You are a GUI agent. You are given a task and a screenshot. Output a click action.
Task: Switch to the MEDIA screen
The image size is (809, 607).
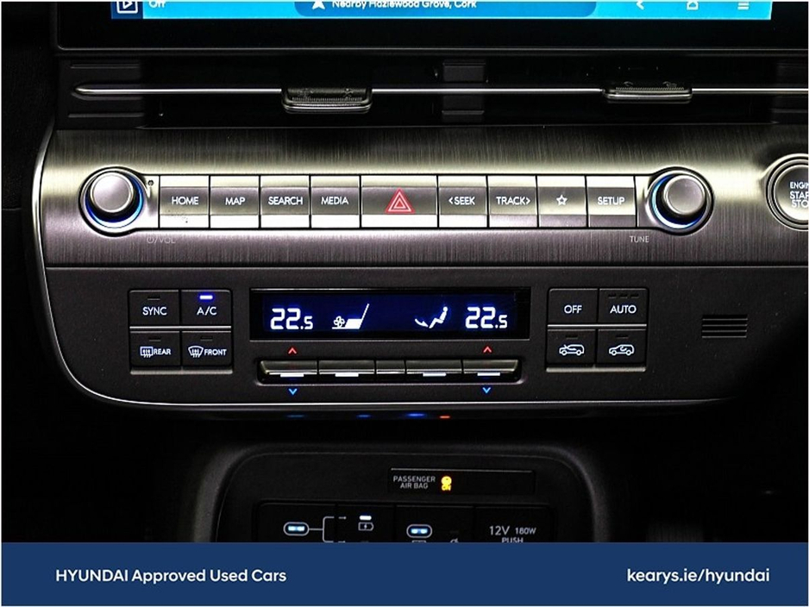click(335, 201)
